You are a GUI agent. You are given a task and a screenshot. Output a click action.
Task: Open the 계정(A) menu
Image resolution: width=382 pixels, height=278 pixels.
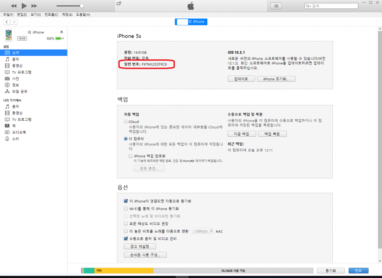tap(67, 15)
